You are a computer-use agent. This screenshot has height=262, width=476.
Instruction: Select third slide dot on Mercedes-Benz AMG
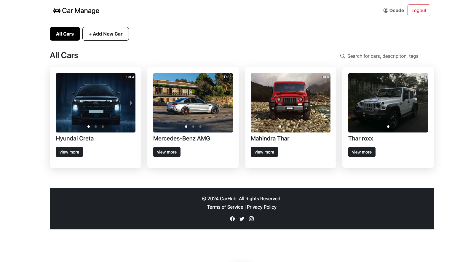click(200, 127)
